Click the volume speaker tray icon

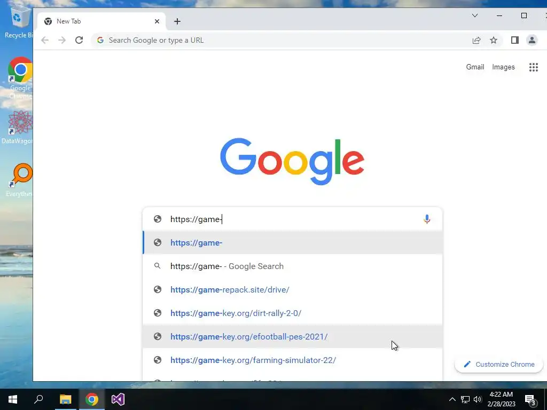coord(478,399)
